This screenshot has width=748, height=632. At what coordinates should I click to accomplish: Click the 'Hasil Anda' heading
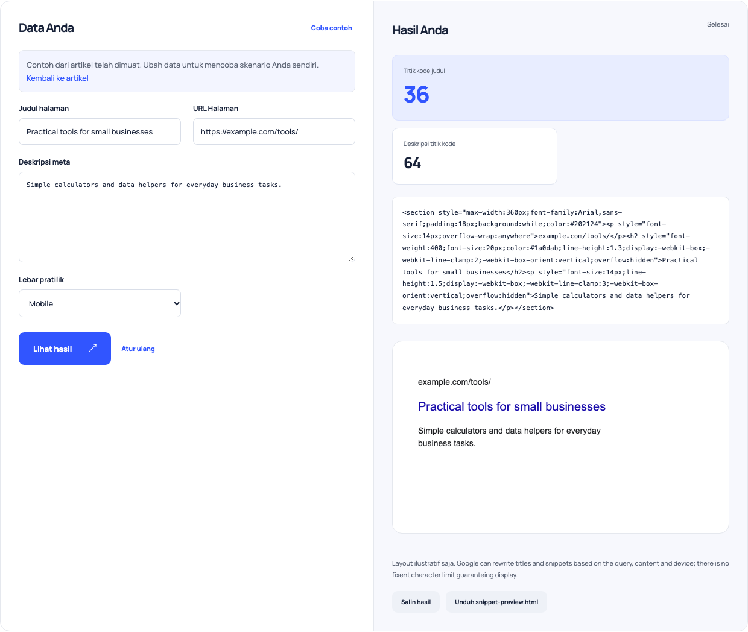420,30
